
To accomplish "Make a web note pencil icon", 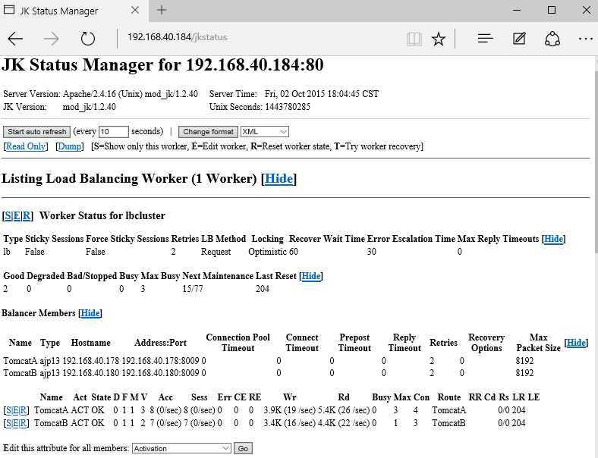I will (x=519, y=39).
